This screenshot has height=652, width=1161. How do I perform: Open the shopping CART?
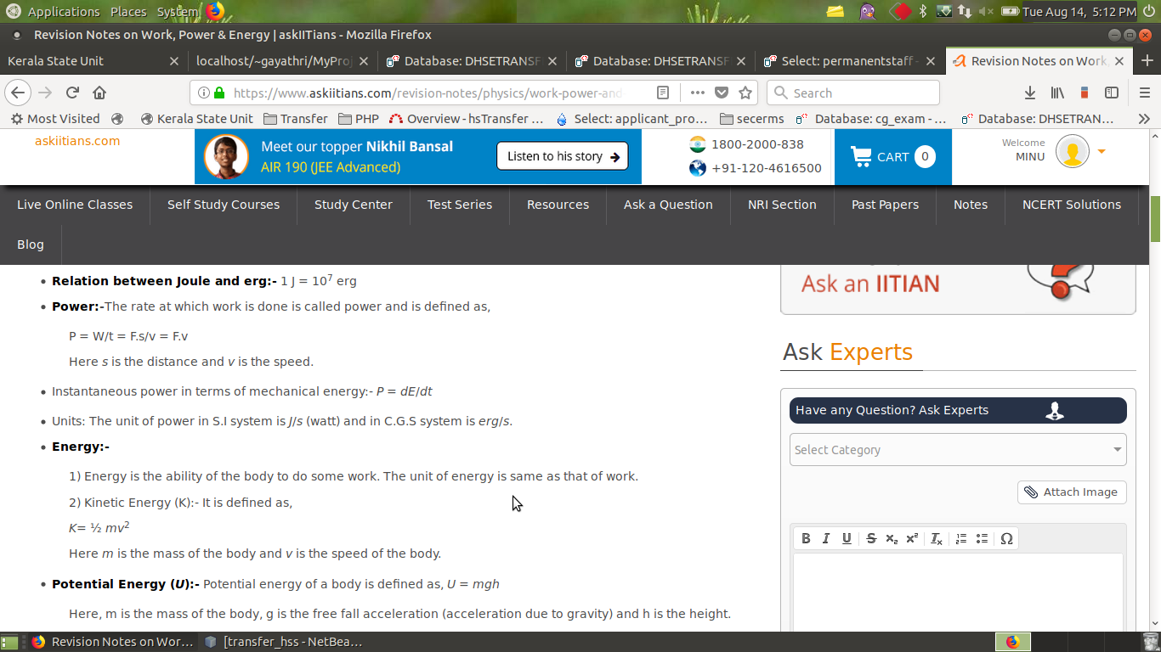pos(892,157)
